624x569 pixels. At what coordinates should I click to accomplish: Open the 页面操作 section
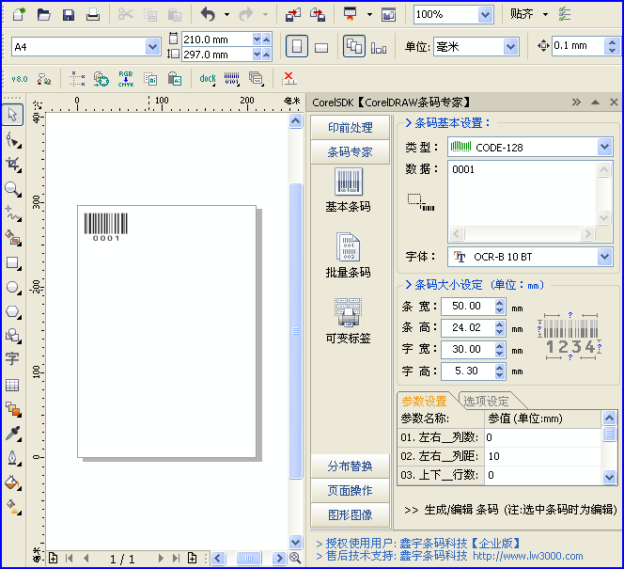click(351, 491)
